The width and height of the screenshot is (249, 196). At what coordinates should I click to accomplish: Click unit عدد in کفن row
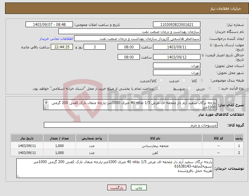pos(92,153)
